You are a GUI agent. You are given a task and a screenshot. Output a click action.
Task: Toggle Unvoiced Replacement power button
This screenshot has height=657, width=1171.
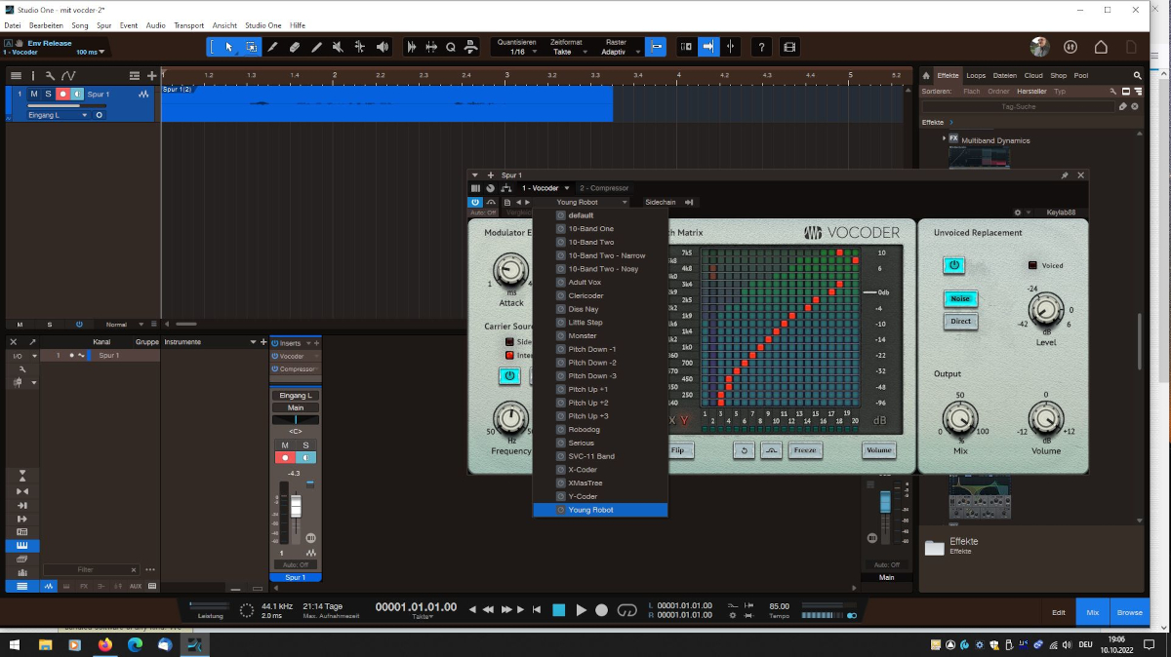click(953, 265)
